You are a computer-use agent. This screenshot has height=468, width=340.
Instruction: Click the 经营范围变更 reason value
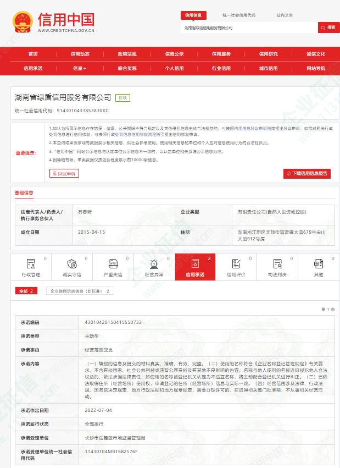coord(99,350)
